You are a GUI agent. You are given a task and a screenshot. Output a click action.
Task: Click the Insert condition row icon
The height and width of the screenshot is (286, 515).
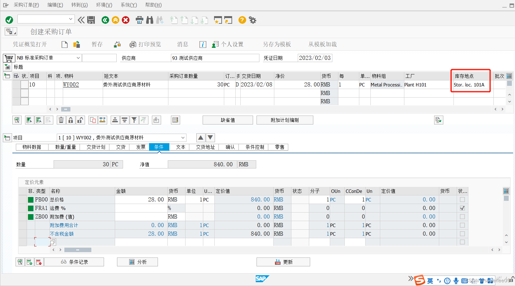[x=29, y=262]
